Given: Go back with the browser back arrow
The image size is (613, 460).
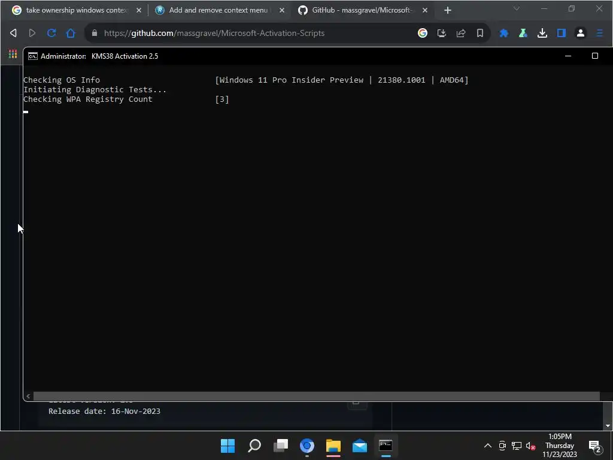Looking at the screenshot, I should (x=13, y=34).
